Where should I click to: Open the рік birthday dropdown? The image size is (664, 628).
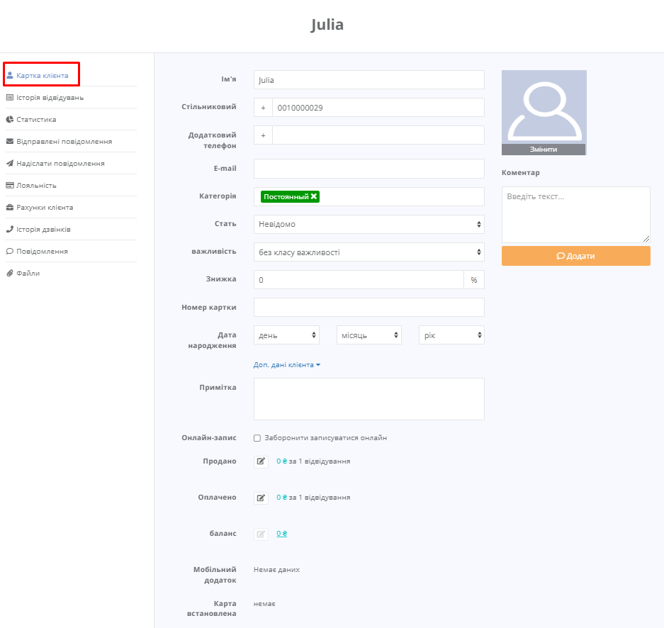click(x=451, y=335)
